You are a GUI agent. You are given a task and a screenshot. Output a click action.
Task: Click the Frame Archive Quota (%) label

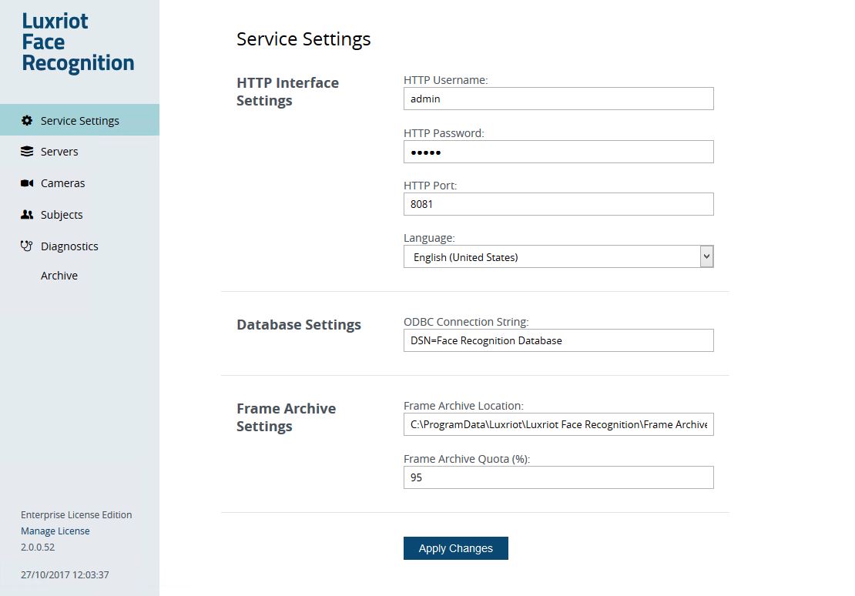click(467, 459)
